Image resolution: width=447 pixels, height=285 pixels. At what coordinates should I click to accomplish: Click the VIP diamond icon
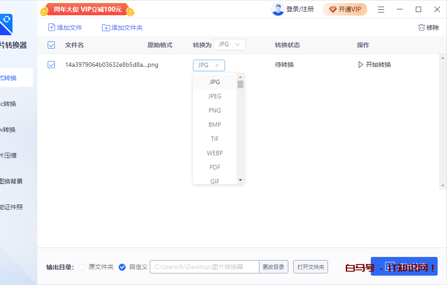333,9
